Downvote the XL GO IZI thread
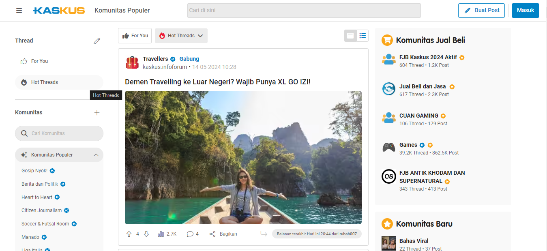This screenshot has height=251, width=547. coord(146,234)
